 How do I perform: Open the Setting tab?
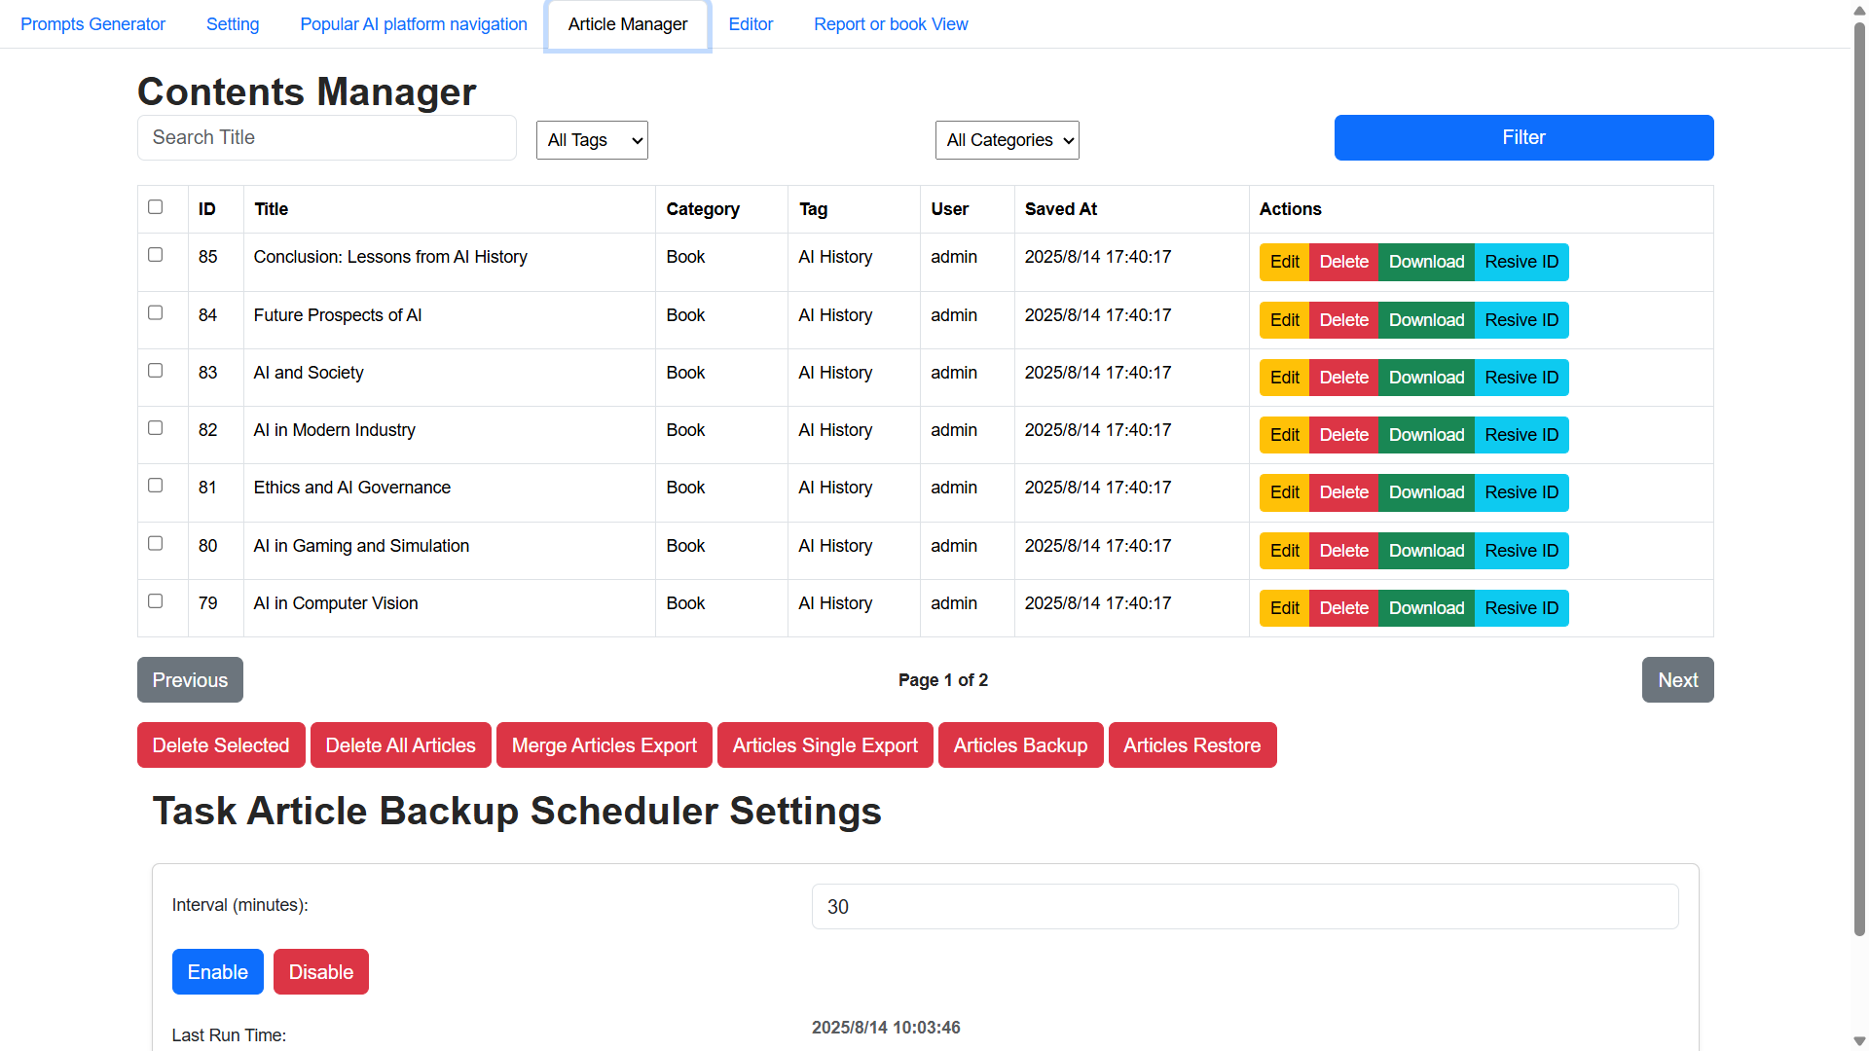(x=233, y=24)
